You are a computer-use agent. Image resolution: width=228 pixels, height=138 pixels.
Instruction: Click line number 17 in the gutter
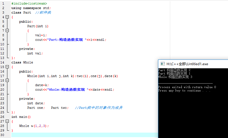(2, 76)
